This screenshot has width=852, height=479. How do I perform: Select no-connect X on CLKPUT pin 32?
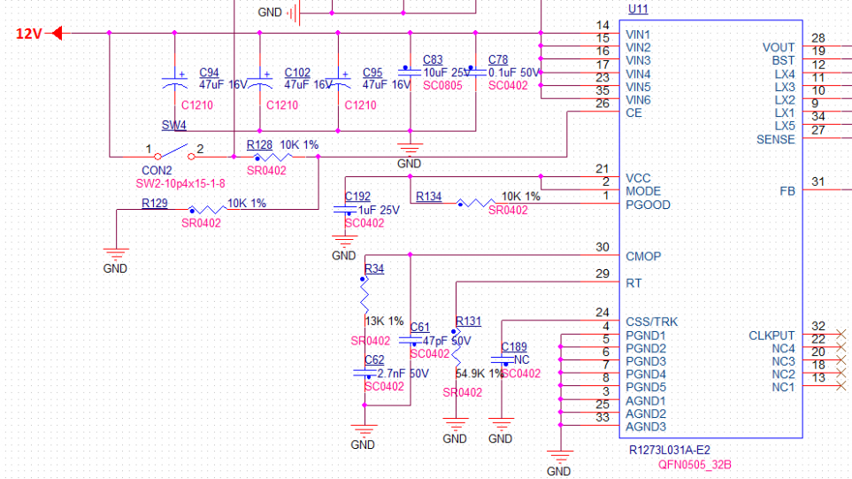point(840,334)
